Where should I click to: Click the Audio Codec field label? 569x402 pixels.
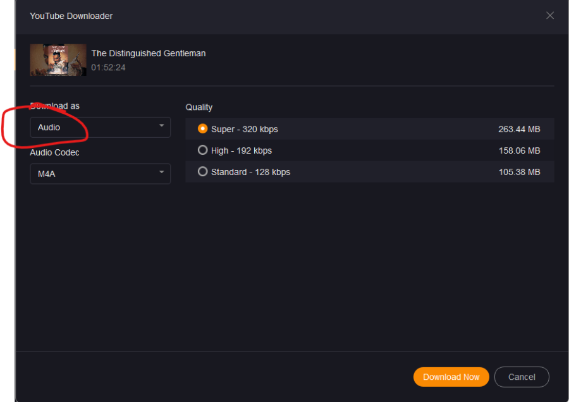click(x=54, y=152)
